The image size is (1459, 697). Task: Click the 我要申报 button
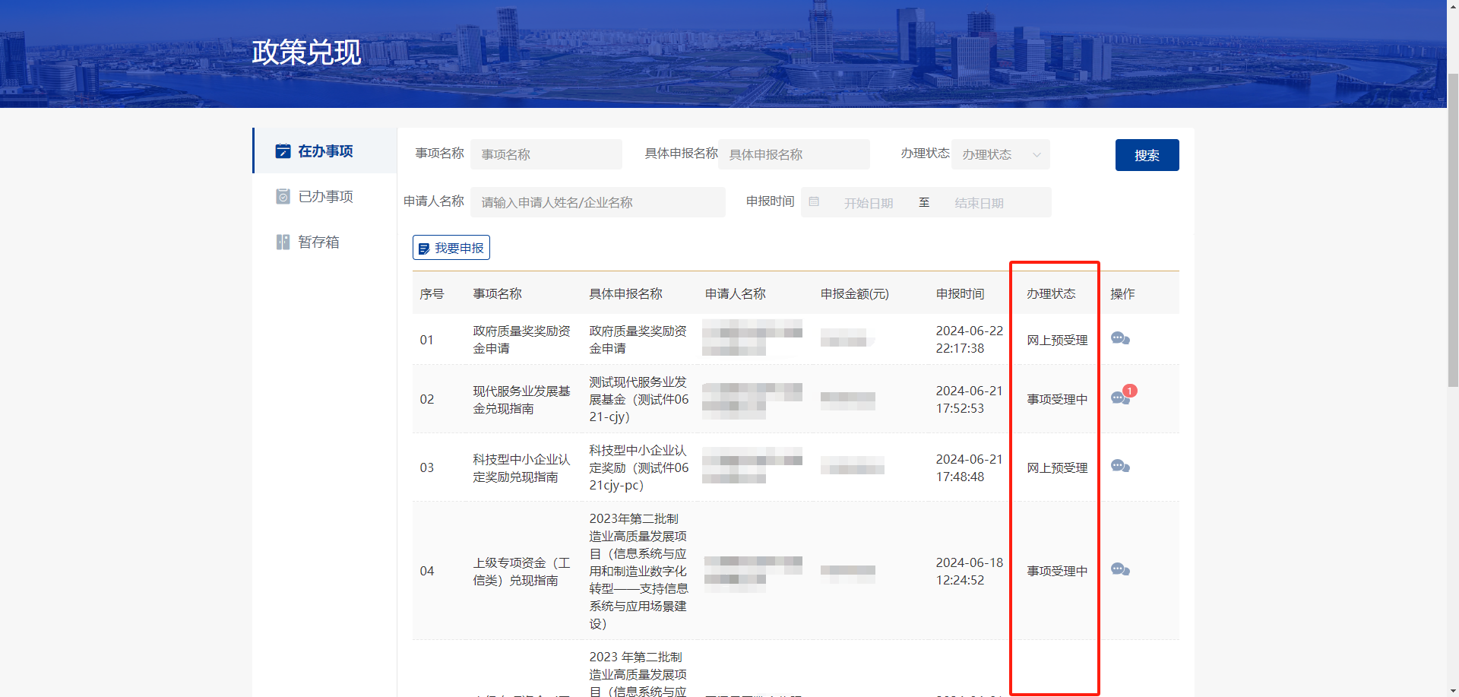451,248
